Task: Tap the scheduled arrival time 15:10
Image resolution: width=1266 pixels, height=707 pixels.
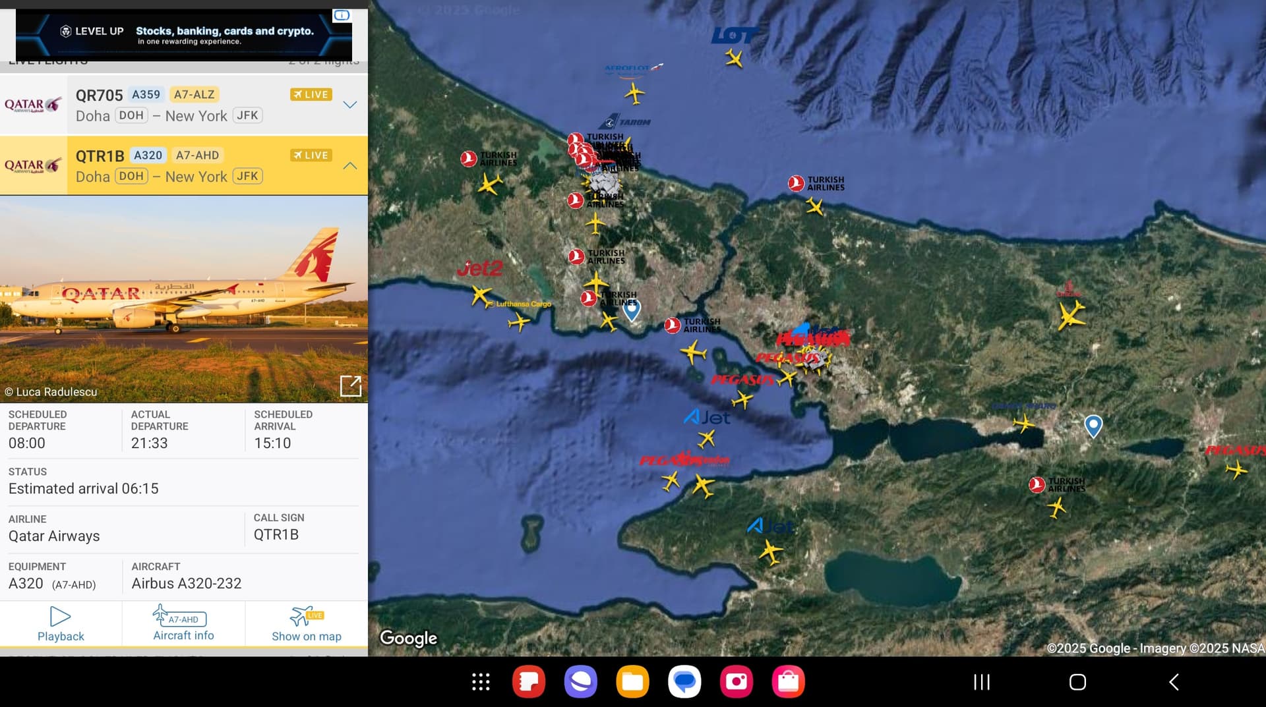Action: pos(273,443)
